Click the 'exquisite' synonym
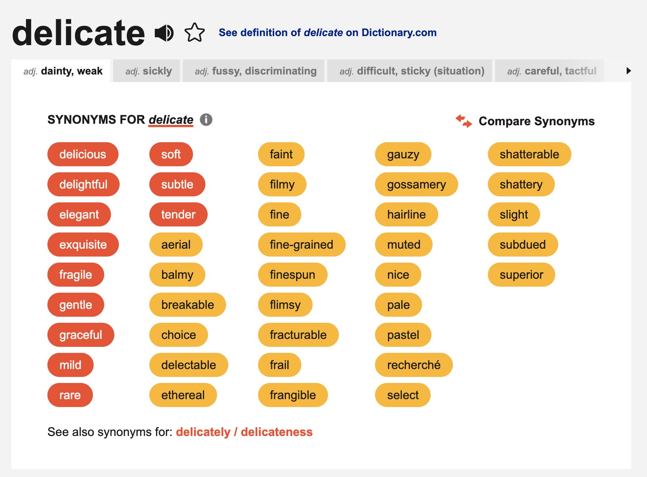This screenshot has width=647, height=477. (x=83, y=245)
